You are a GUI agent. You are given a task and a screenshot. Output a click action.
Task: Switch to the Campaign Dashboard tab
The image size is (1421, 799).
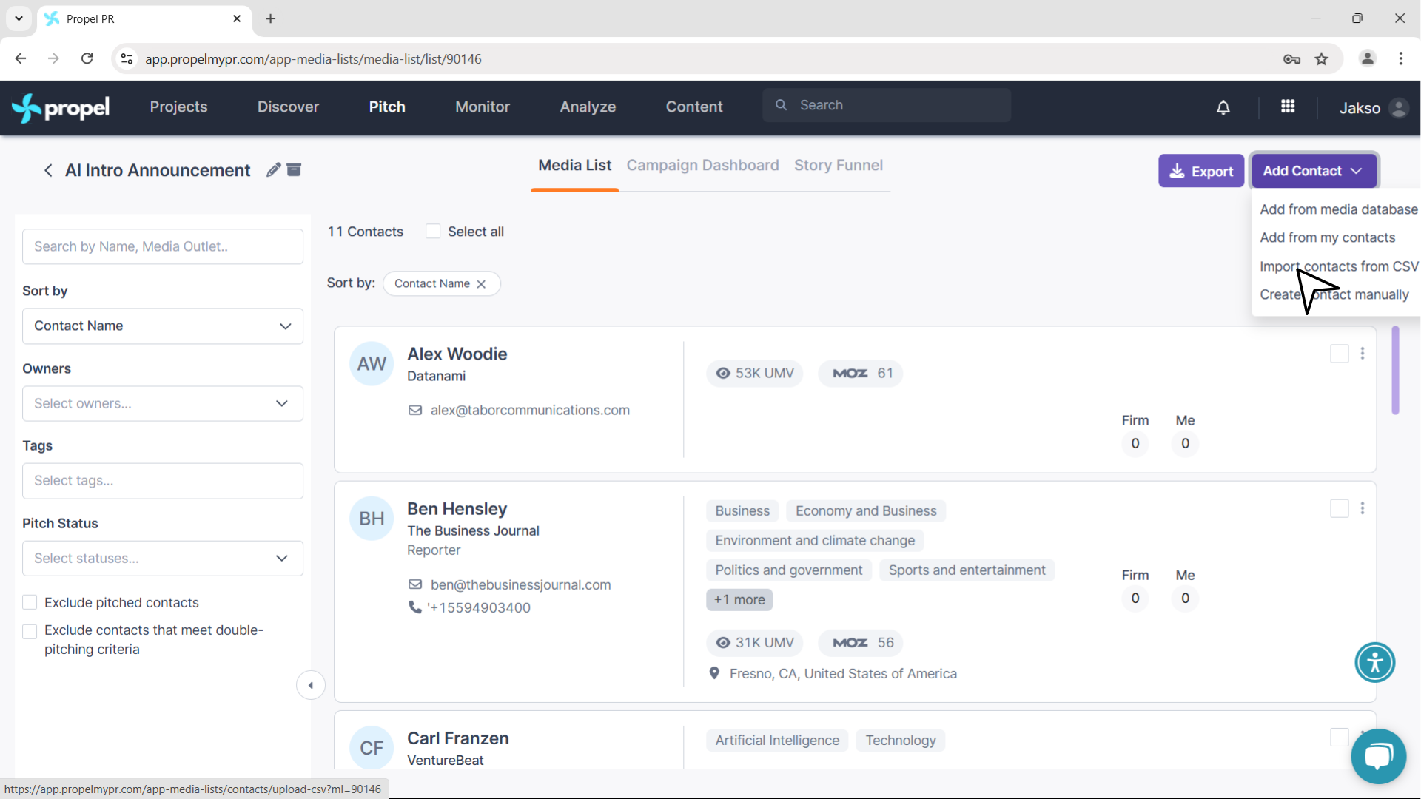702,166
